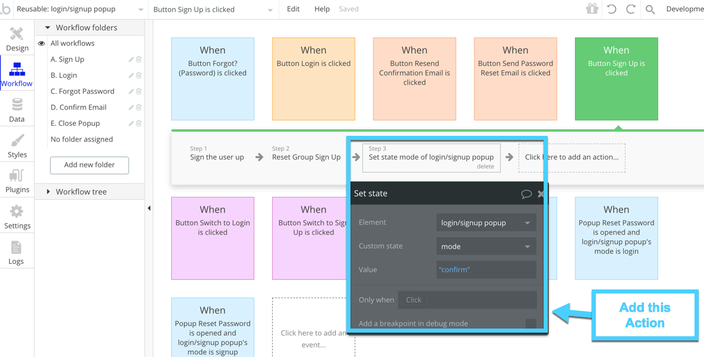704x357 pixels.
Task: Select the E. Close Popup folder
Action: 75,123
